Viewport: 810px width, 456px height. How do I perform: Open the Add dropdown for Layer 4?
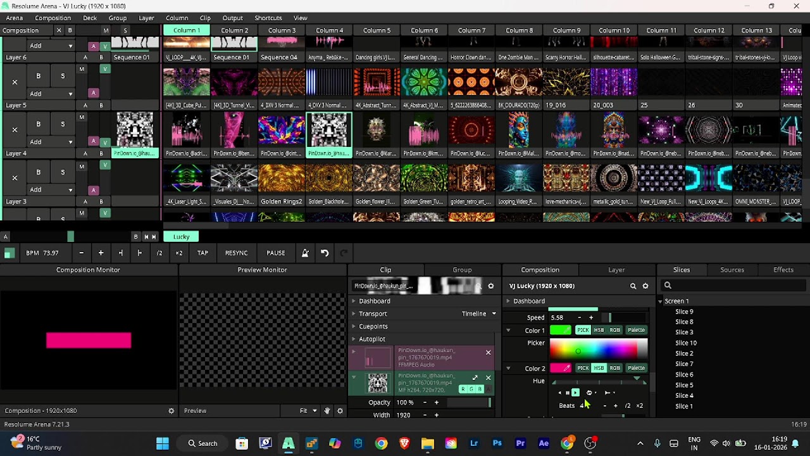click(51, 142)
